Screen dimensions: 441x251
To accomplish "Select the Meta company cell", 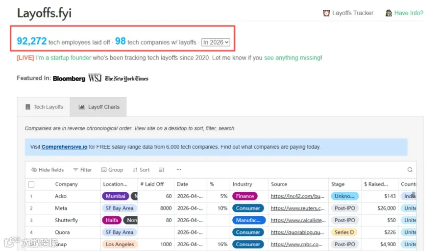I will click(61, 208).
